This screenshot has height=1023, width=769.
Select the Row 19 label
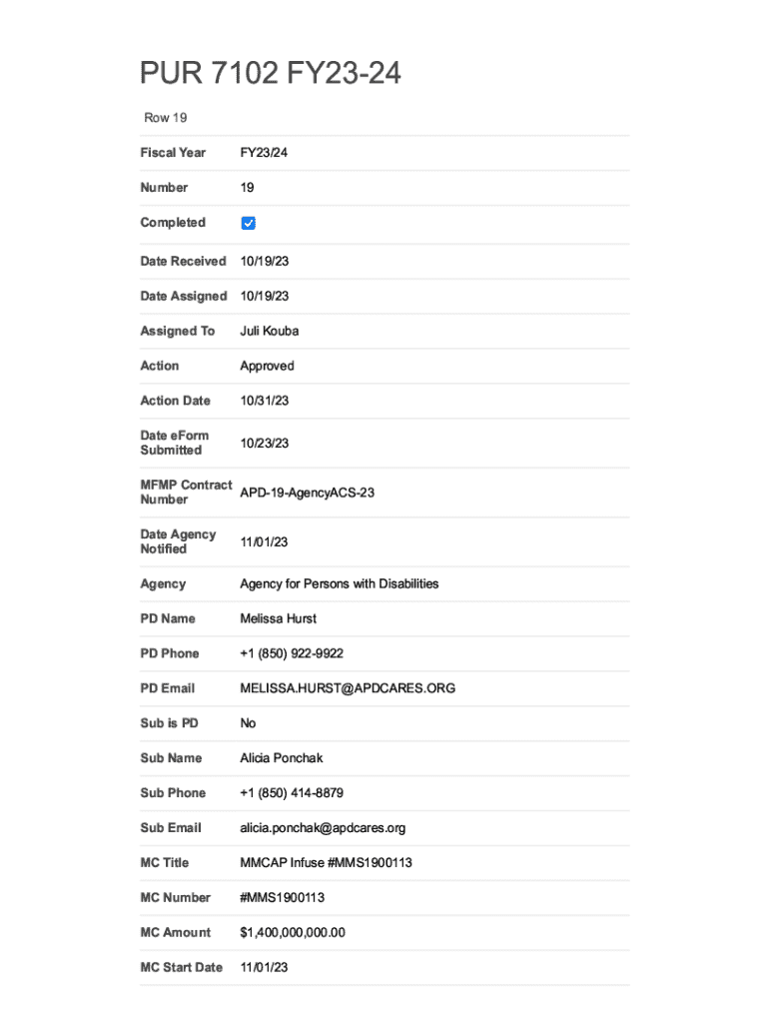point(166,118)
